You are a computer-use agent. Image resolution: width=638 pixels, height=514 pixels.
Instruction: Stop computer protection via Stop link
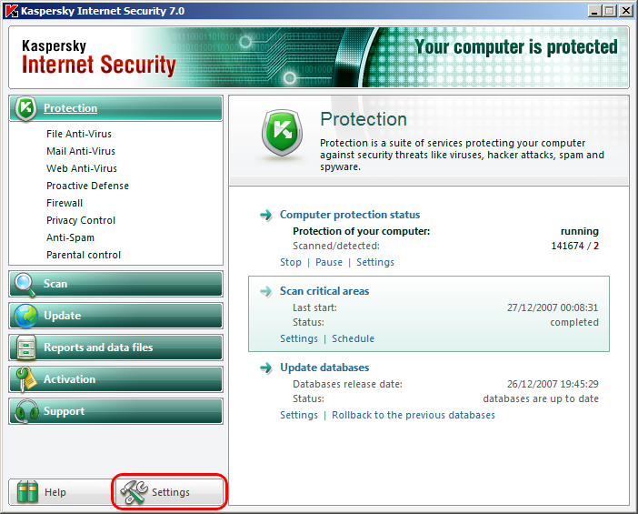290,262
